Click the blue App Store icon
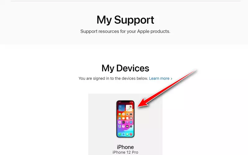The image size is (248, 155). click(131, 122)
